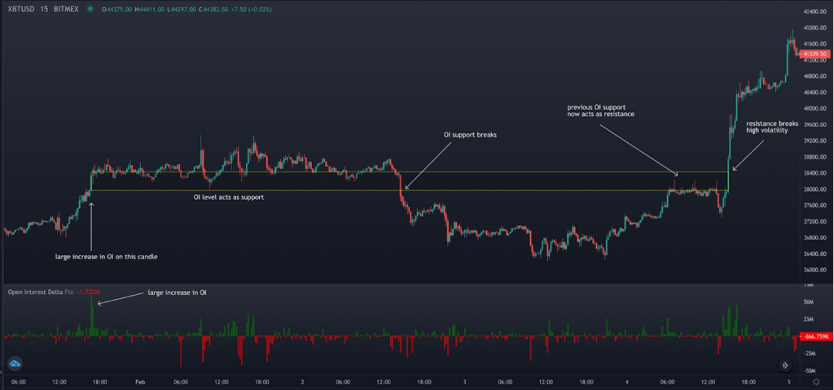Select "resistance breaks high volatility" annotation
The image size is (834, 390).
click(766, 127)
